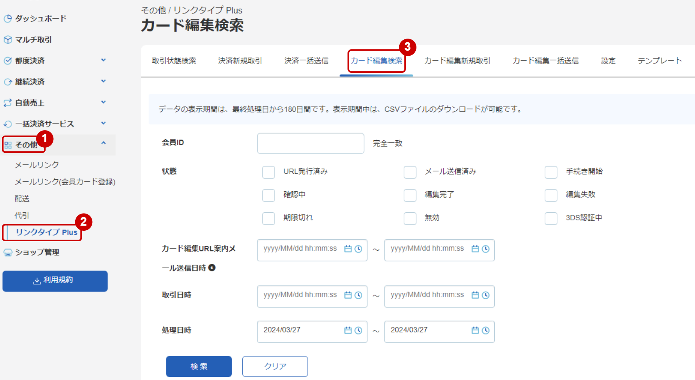Open calendar for 処理日時 end date
This screenshot has width=695, height=380.
pos(475,330)
